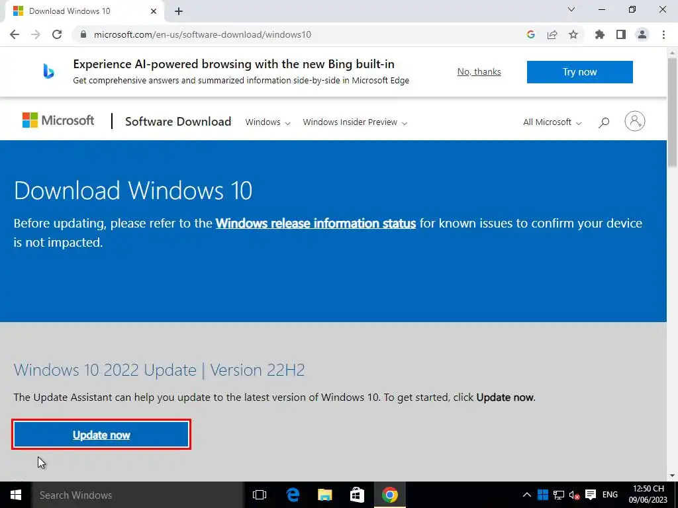Show hidden system tray icons

coord(526,495)
